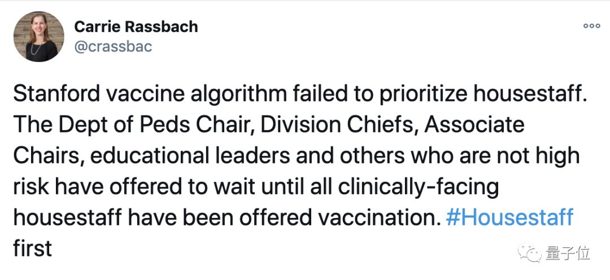Click the phrase "not high" in the tweet
The height and width of the screenshot is (280, 610).
(537, 156)
